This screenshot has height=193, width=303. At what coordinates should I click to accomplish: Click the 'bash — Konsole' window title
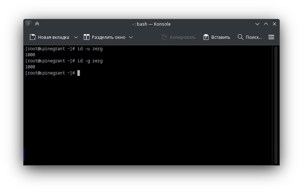click(152, 24)
